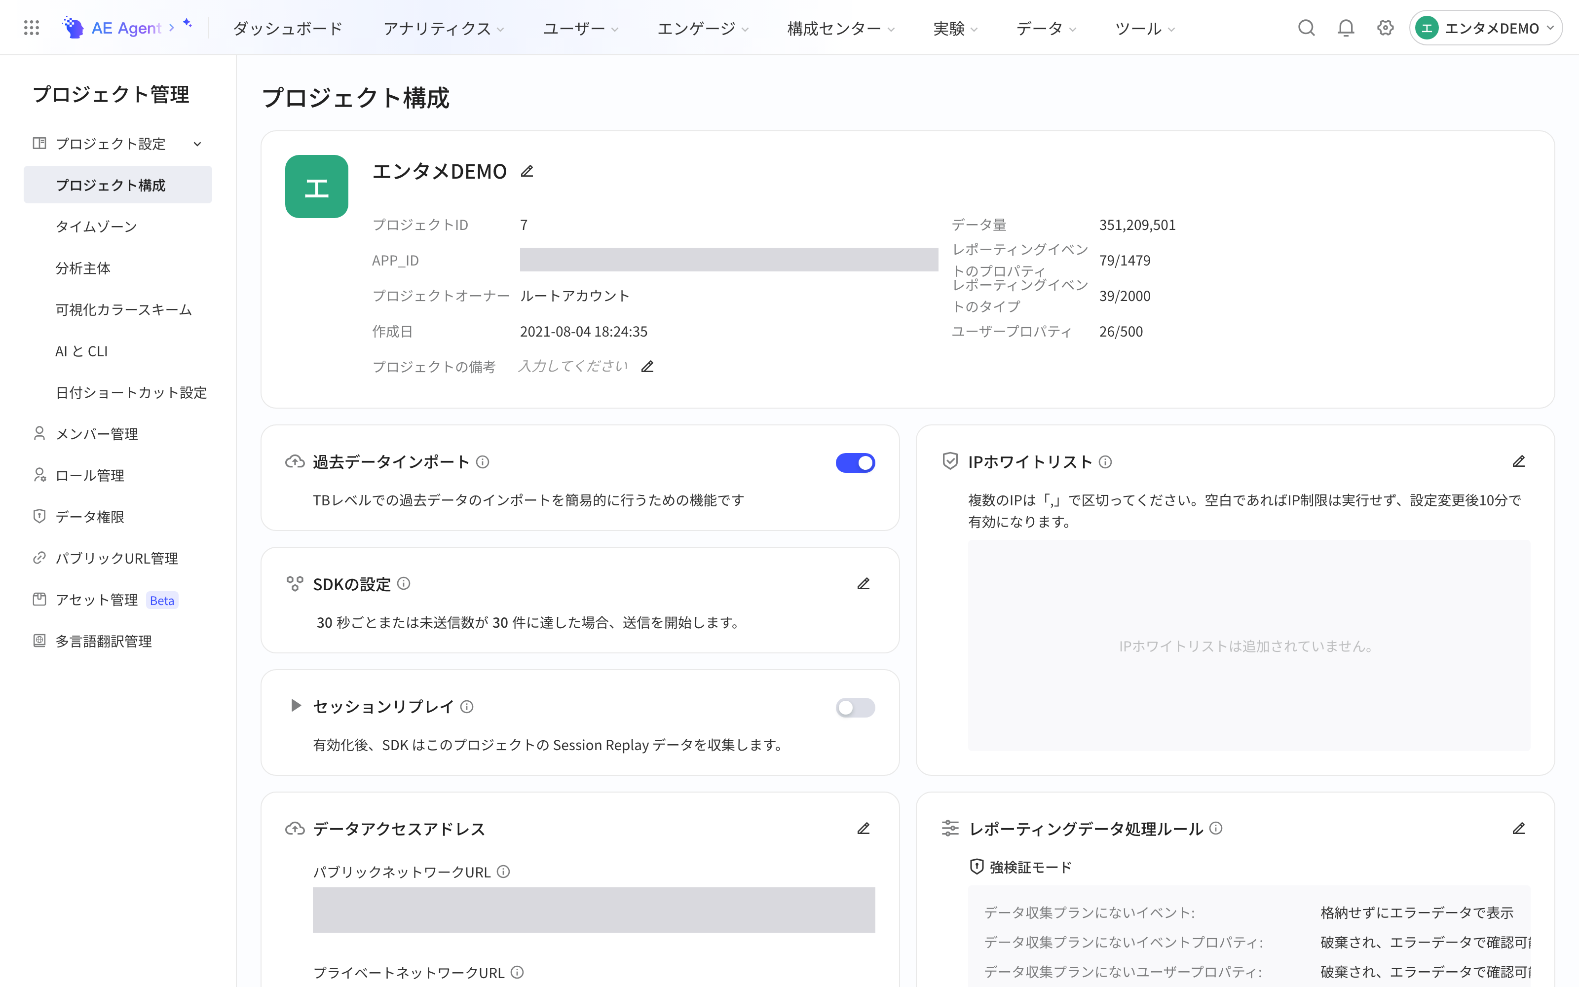This screenshot has width=1579, height=987.
Task: Open 可視化カラースキーム settings
Action: pyautogui.click(x=117, y=309)
